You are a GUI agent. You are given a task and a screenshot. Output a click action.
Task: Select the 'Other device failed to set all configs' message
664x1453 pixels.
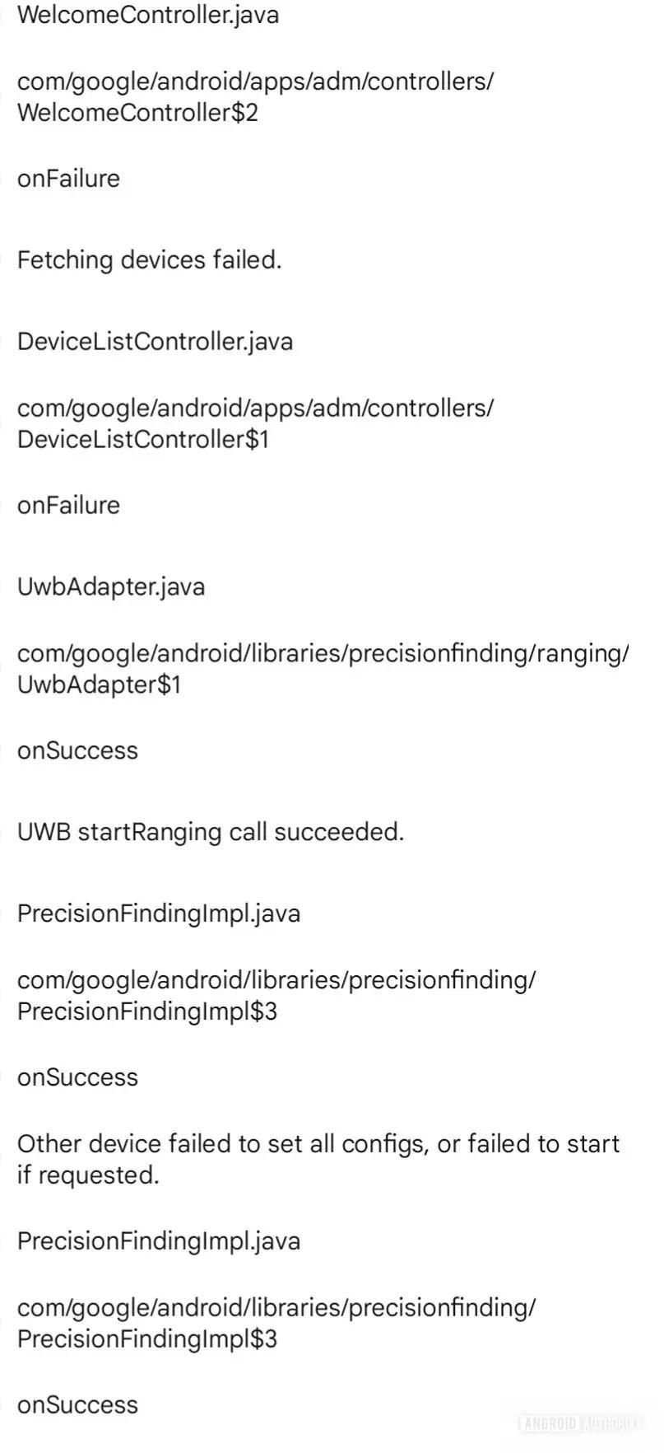318,1159
